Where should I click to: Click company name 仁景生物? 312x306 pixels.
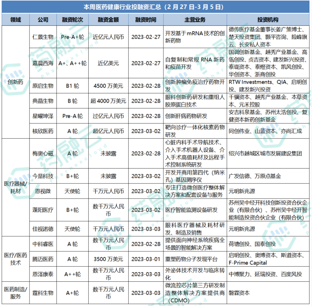43,37
